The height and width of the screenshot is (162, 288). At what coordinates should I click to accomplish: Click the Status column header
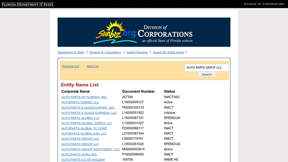(x=169, y=91)
